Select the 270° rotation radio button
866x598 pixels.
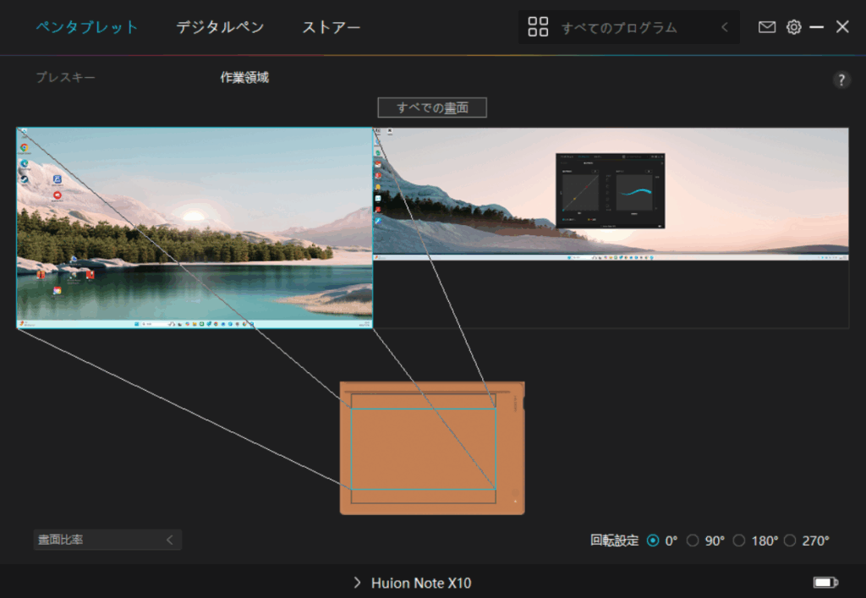pyautogui.click(x=790, y=540)
